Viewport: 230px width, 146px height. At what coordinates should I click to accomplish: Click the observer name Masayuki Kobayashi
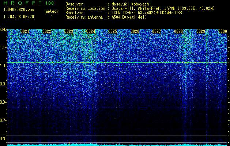[x=131, y=4]
